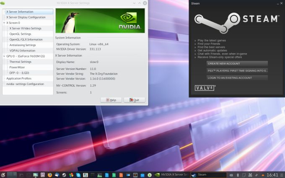Click NVIDIA window shade chevron-down button
This screenshot has width=285, height=178.
point(134,3)
